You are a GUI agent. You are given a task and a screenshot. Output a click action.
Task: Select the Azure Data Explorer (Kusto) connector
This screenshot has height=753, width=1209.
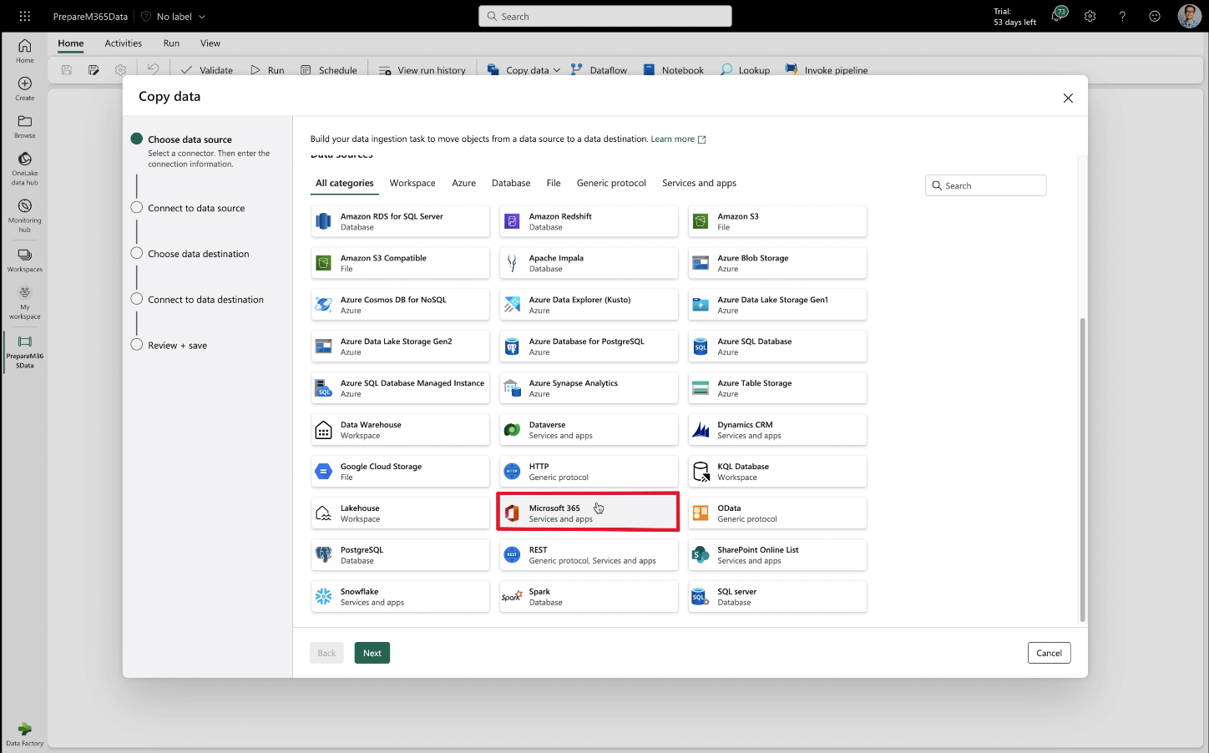pos(589,305)
